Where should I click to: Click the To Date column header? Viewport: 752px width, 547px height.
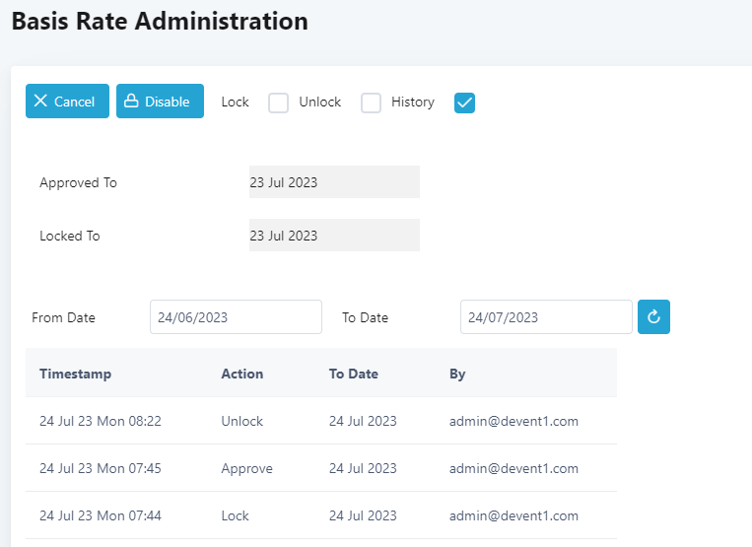(x=354, y=374)
